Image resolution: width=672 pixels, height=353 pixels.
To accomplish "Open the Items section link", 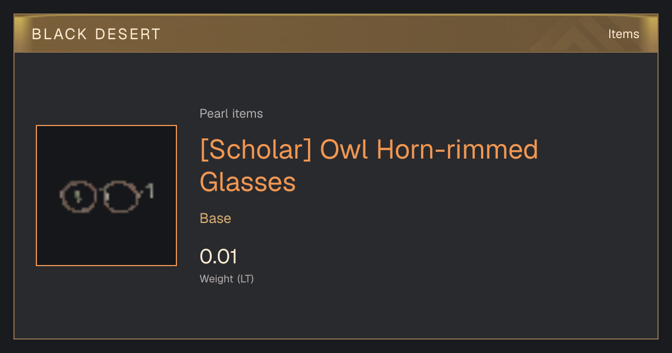I will 623,34.
